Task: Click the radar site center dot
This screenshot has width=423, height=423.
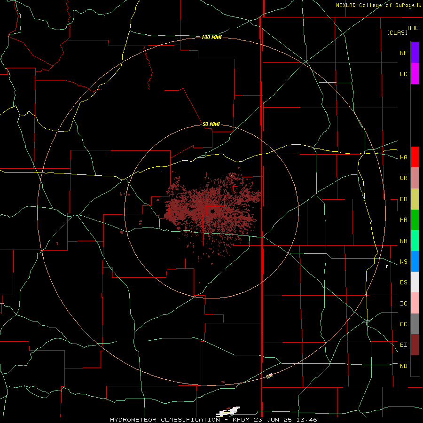Action: [x=212, y=211]
